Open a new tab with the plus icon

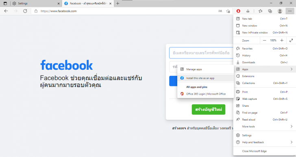pyautogui.click(x=118, y=3)
